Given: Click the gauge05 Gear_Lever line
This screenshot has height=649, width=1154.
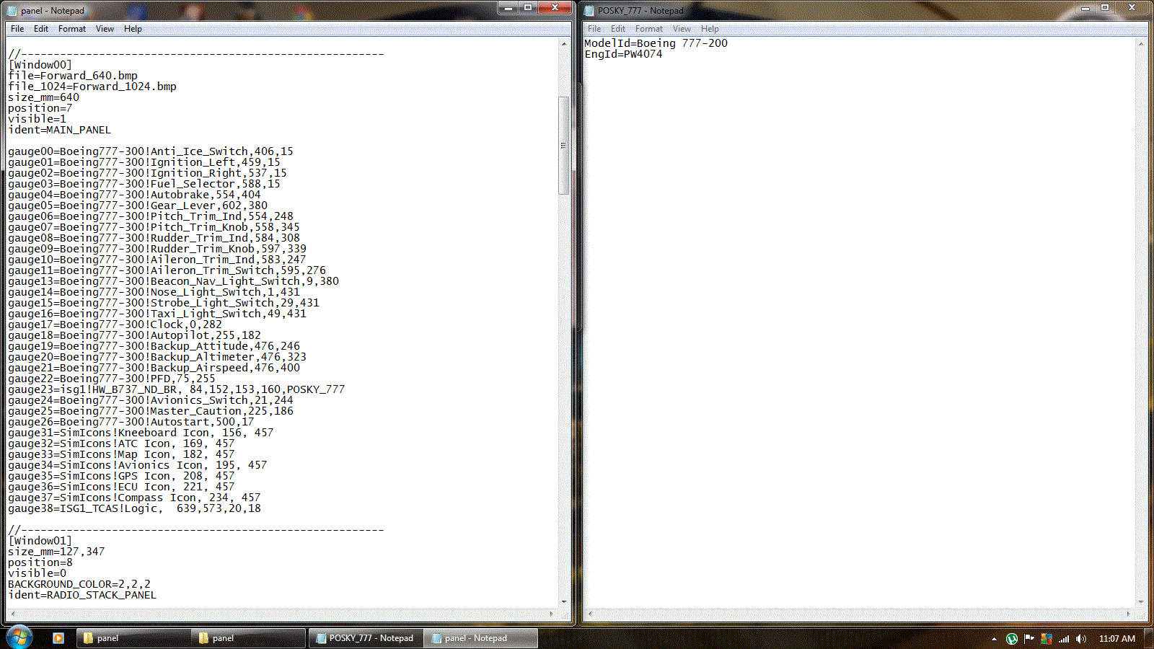Looking at the screenshot, I should 138,206.
